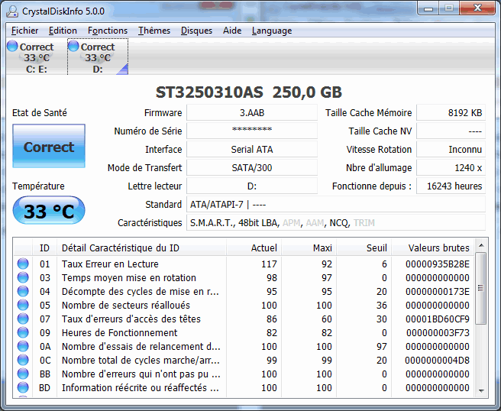Sort by Valeurs brutes column header

(438, 248)
